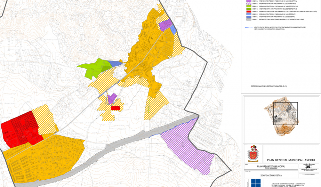Click the red tourist use legend swatch

pyautogui.click(x=249, y=12)
